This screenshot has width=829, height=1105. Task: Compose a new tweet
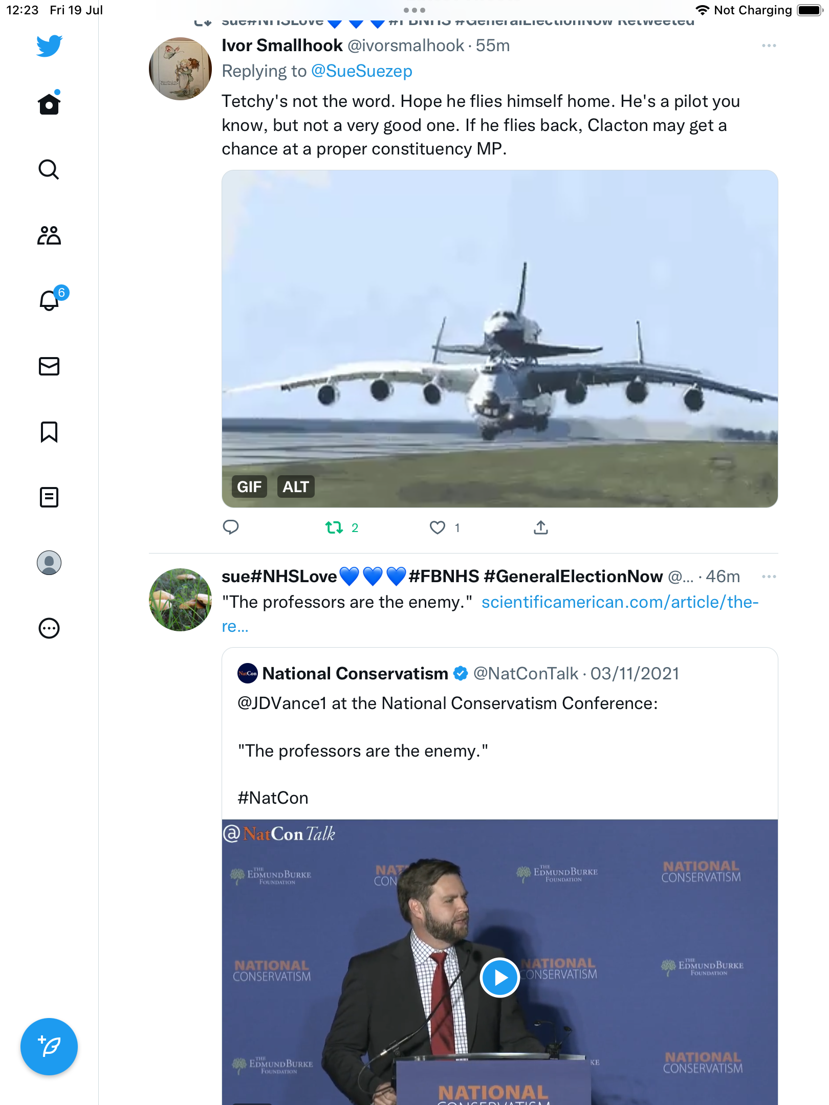(x=49, y=1047)
